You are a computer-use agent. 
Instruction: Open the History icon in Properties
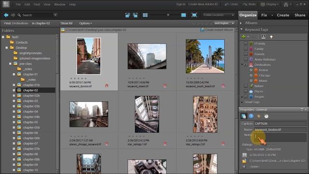pos(266,116)
